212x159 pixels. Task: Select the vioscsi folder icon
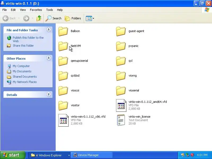click(63, 91)
